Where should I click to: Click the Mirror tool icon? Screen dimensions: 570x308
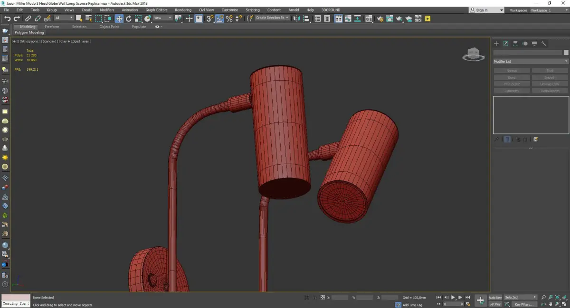[x=297, y=19]
